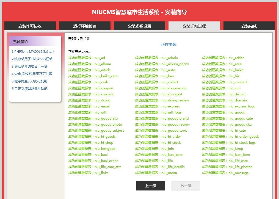Click log entry niu_kuai_order
The image size is (279, 199).
(93, 161)
